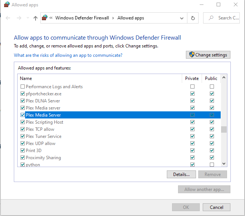Open recent locations dropdown arrow
Image resolution: width=245 pixels, height=216 pixels.
click(x=28, y=18)
